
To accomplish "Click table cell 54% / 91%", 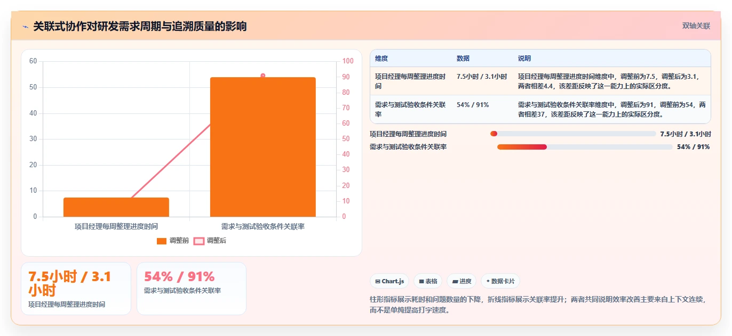I will [x=473, y=105].
